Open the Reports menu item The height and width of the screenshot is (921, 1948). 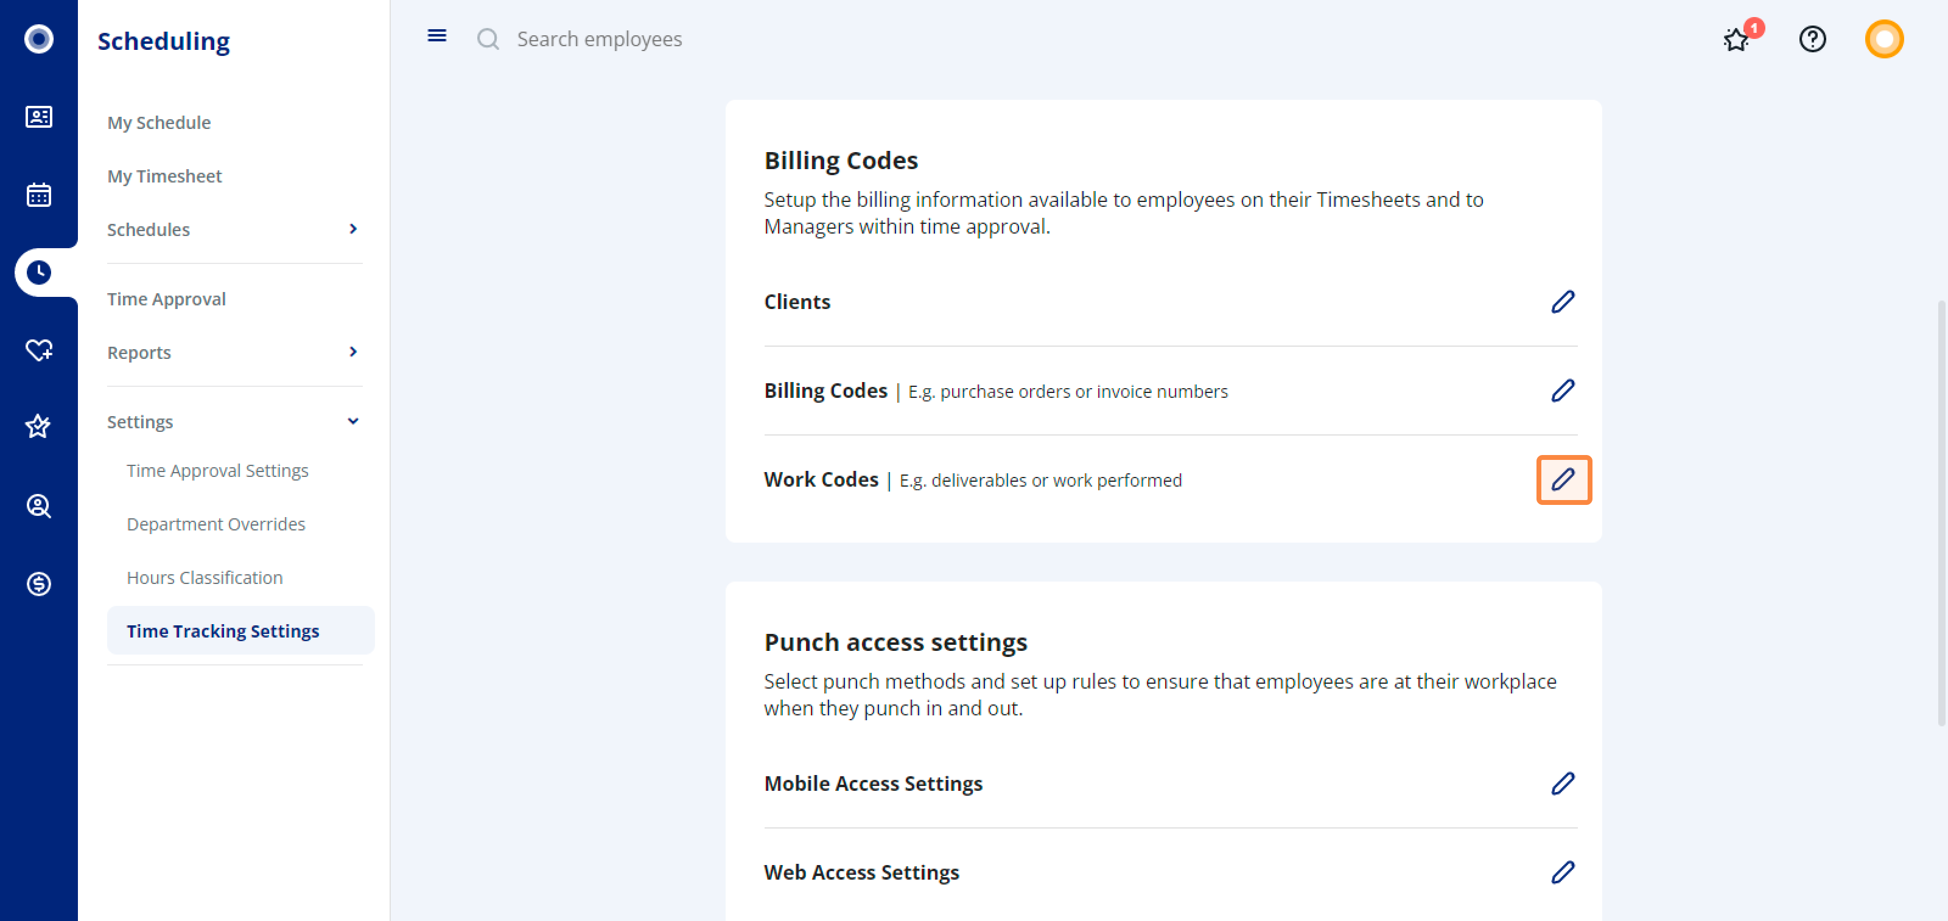coord(139,353)
